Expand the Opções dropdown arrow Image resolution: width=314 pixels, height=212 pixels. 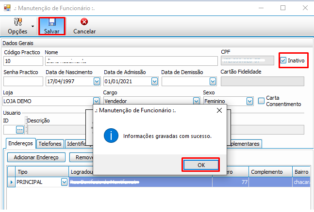point(33,26)
